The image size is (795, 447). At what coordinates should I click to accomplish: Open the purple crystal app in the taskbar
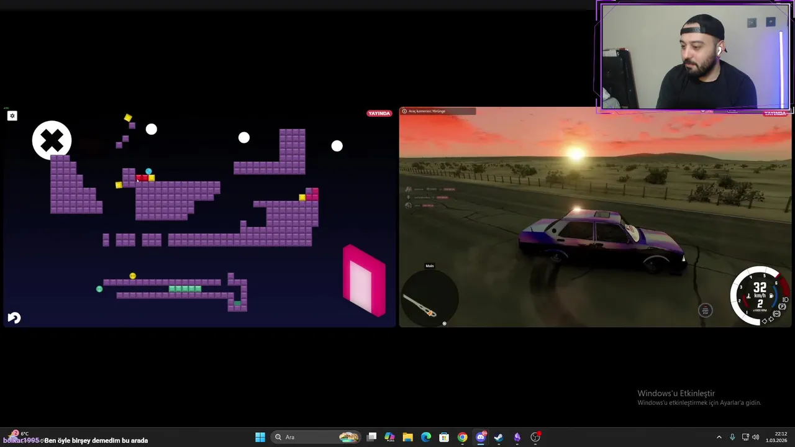pyautogui.click(x=517, y=437)
